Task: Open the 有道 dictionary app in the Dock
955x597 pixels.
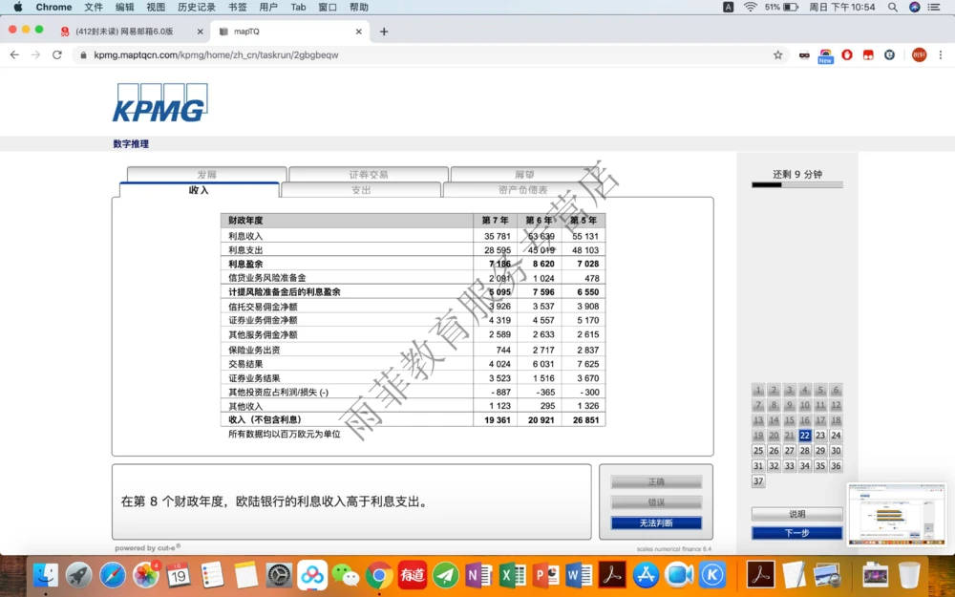Action: pyautogui.click(x=413, y=576)
